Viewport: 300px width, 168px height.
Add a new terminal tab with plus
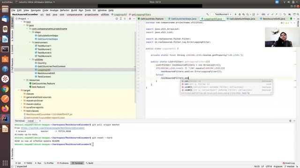coord(40,121)
